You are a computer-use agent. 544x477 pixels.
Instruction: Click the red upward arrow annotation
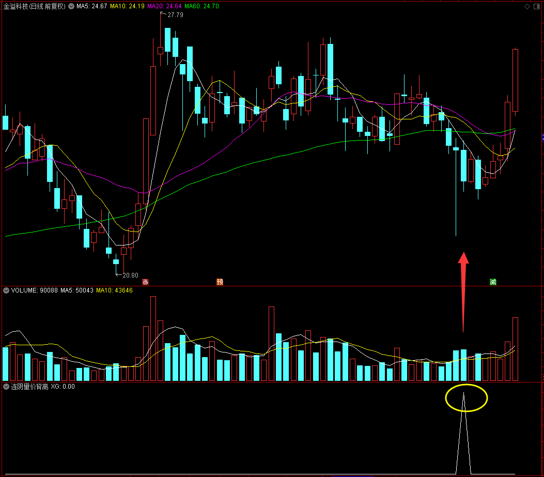tap(463, 291)
